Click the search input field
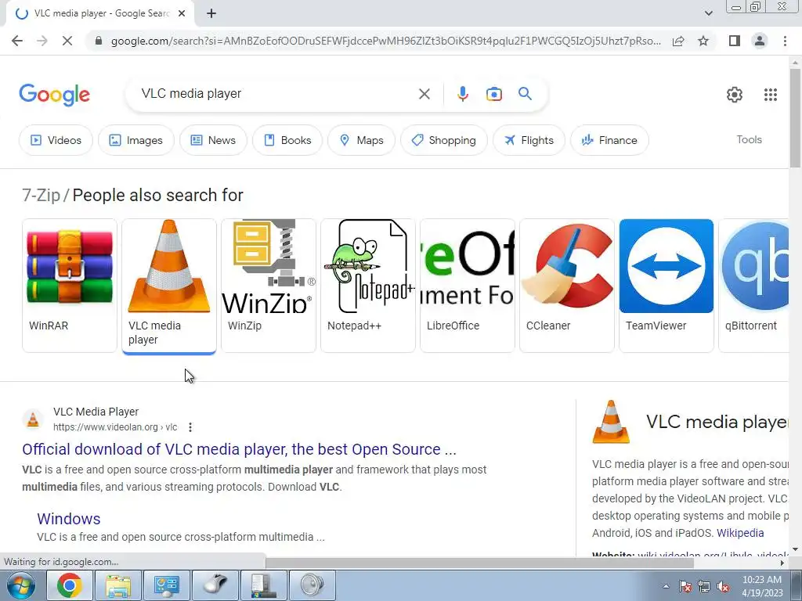Image resolution: width=802 pixels, height=601 pixels. [276, 94]
